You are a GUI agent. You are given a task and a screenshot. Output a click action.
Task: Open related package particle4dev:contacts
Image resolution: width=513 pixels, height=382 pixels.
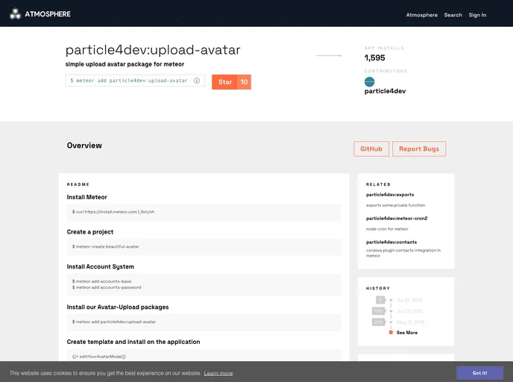coord(391,242)
